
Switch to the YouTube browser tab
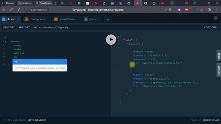tap(162, 3)
